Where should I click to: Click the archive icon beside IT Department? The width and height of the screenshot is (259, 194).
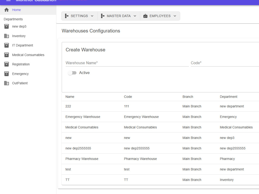pos(6,45)
